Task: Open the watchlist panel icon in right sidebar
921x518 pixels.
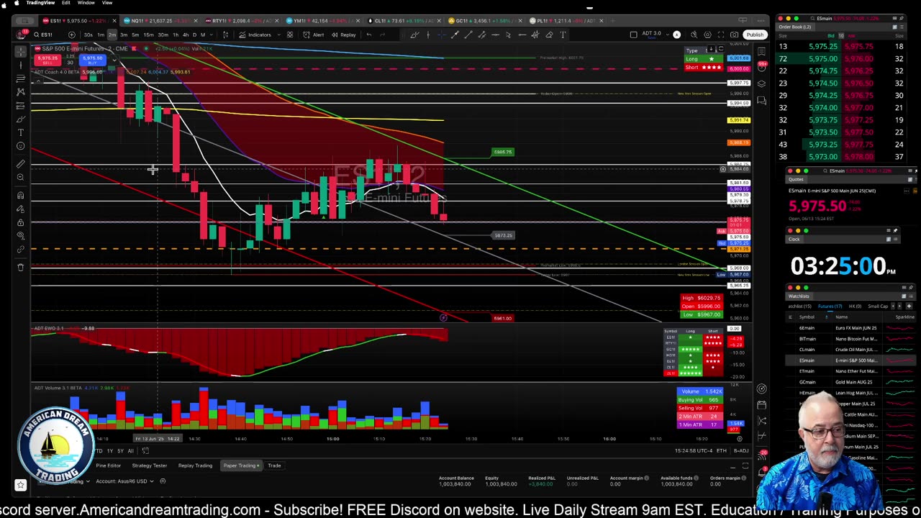Action: (762, 51)
